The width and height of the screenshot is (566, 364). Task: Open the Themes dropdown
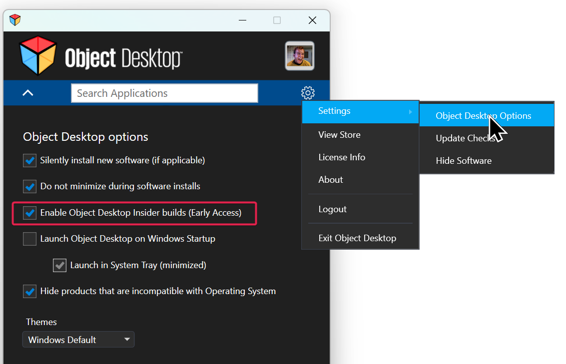[78, 340]
